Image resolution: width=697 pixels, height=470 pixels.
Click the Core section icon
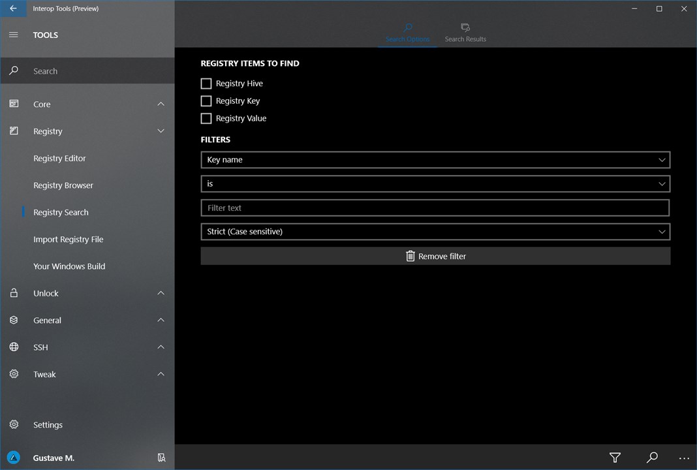click(14, 104)
